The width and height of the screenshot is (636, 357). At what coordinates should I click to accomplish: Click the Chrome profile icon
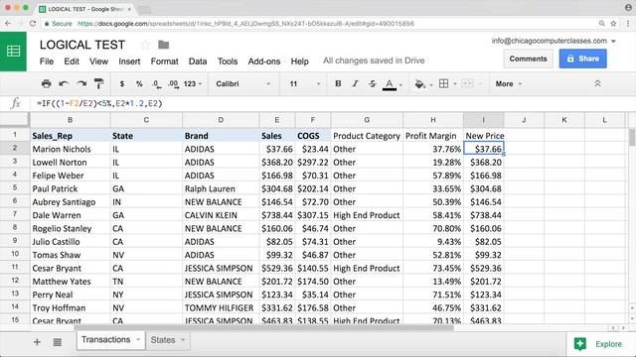627,7
